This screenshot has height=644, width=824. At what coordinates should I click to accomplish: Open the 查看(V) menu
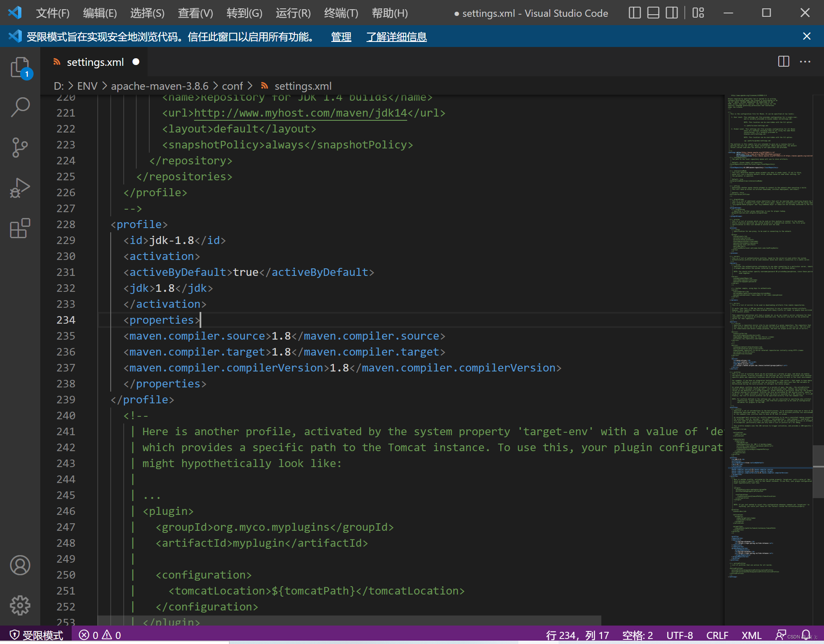[x=195, y=13]
